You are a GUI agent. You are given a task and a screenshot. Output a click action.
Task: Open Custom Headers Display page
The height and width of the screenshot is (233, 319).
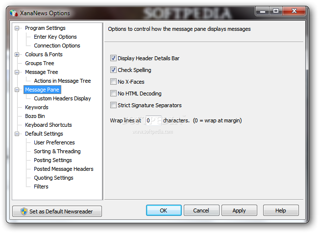click(x=62, y=98)
